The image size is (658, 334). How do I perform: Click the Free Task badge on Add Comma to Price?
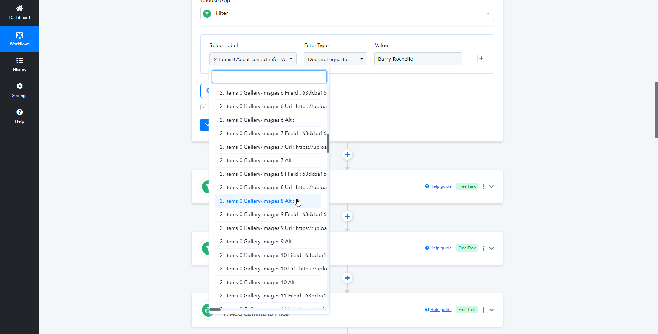[x=467, y=310]
